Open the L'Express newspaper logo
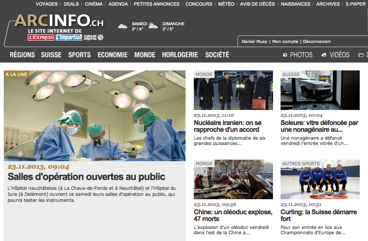The height and width of the screenshot is (241, 368). 41,37
